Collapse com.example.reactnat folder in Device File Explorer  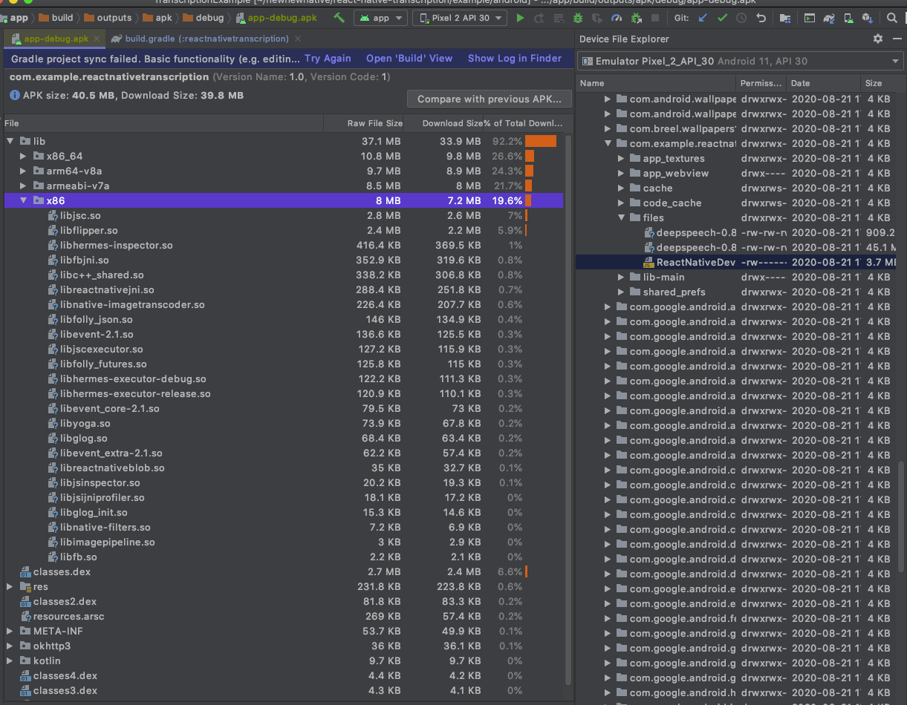pyautogui.click(x=608, y=143)
